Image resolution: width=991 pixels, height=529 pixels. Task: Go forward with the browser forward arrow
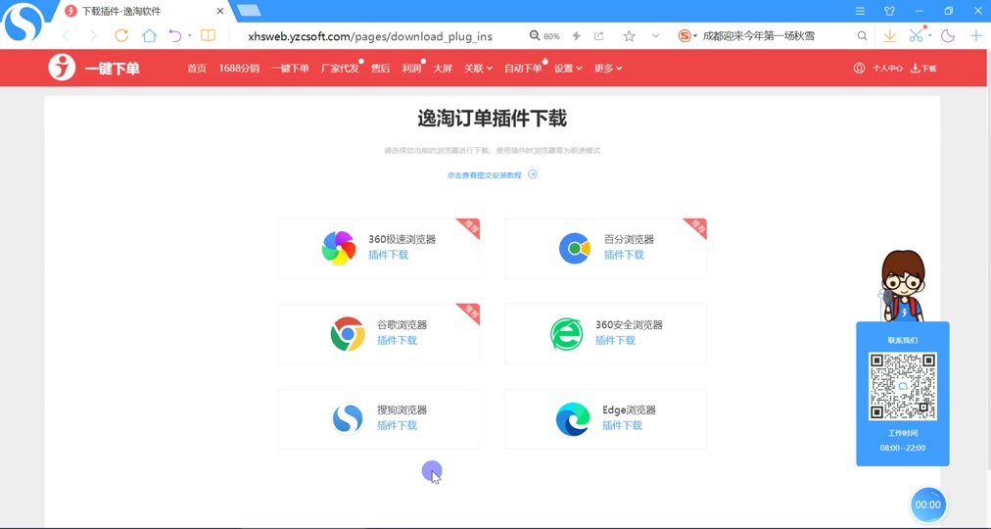coord(93,36)
